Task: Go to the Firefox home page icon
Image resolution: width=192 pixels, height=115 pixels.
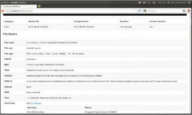Action: click(189, 11)
